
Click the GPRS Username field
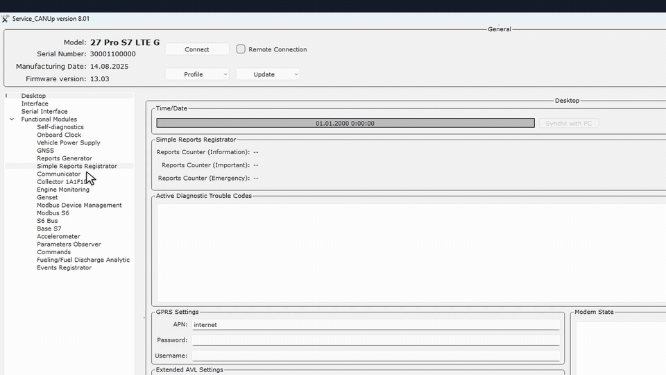pyautogui.click(x=375, y=356)
